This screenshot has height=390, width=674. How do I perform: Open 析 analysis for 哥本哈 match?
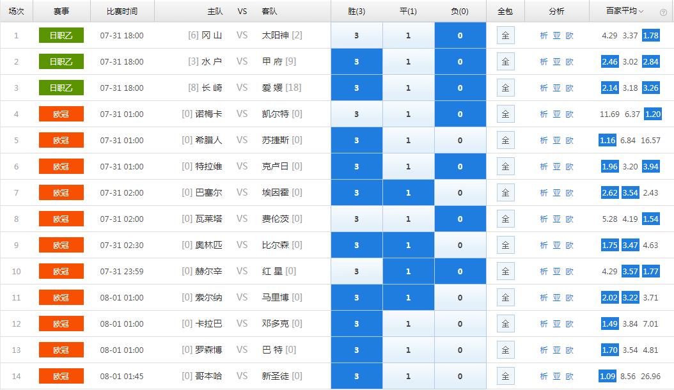(544, 377)
